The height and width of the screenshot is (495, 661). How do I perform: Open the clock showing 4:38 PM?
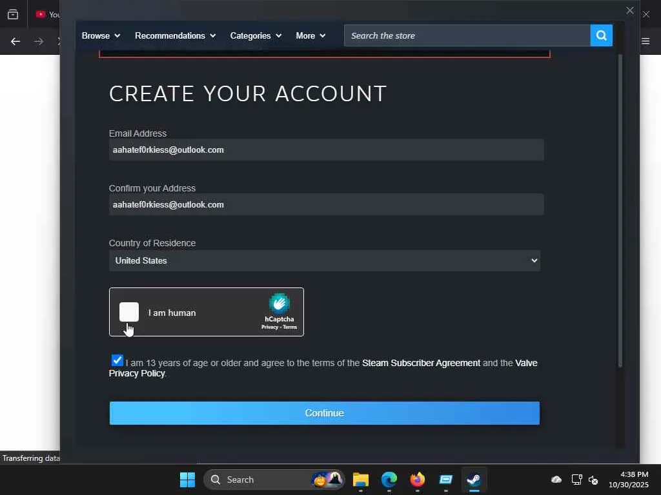pyautogui.click(x=628, y=480)
